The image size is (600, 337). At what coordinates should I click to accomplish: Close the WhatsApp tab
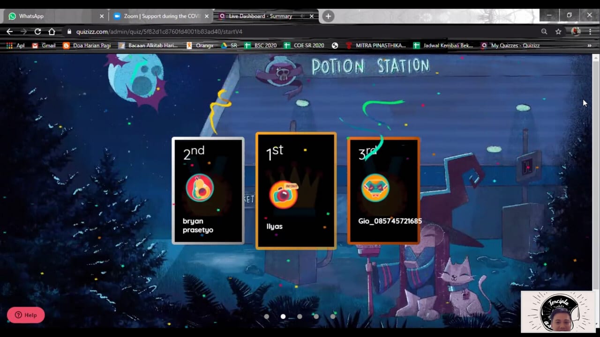tap(102, 16)
